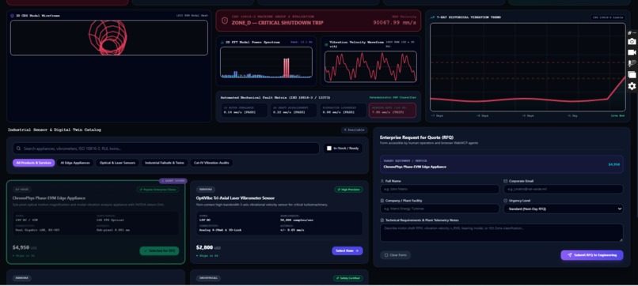Click the Safety Certified badge
Screen dimensions: 638x286
click(347, 278)
